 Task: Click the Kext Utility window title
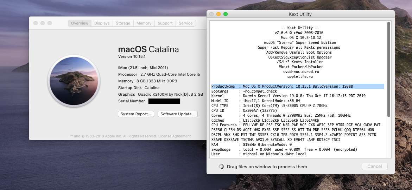point(300,14)
